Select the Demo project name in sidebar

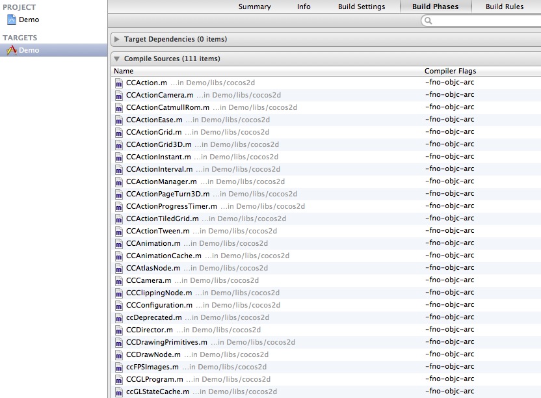point(29,20)
